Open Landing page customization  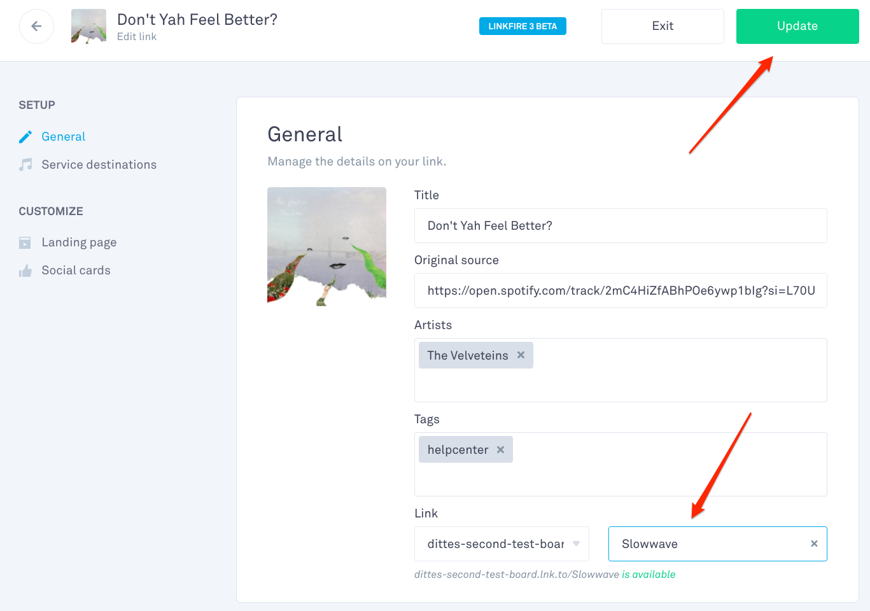tap(79, 242)
